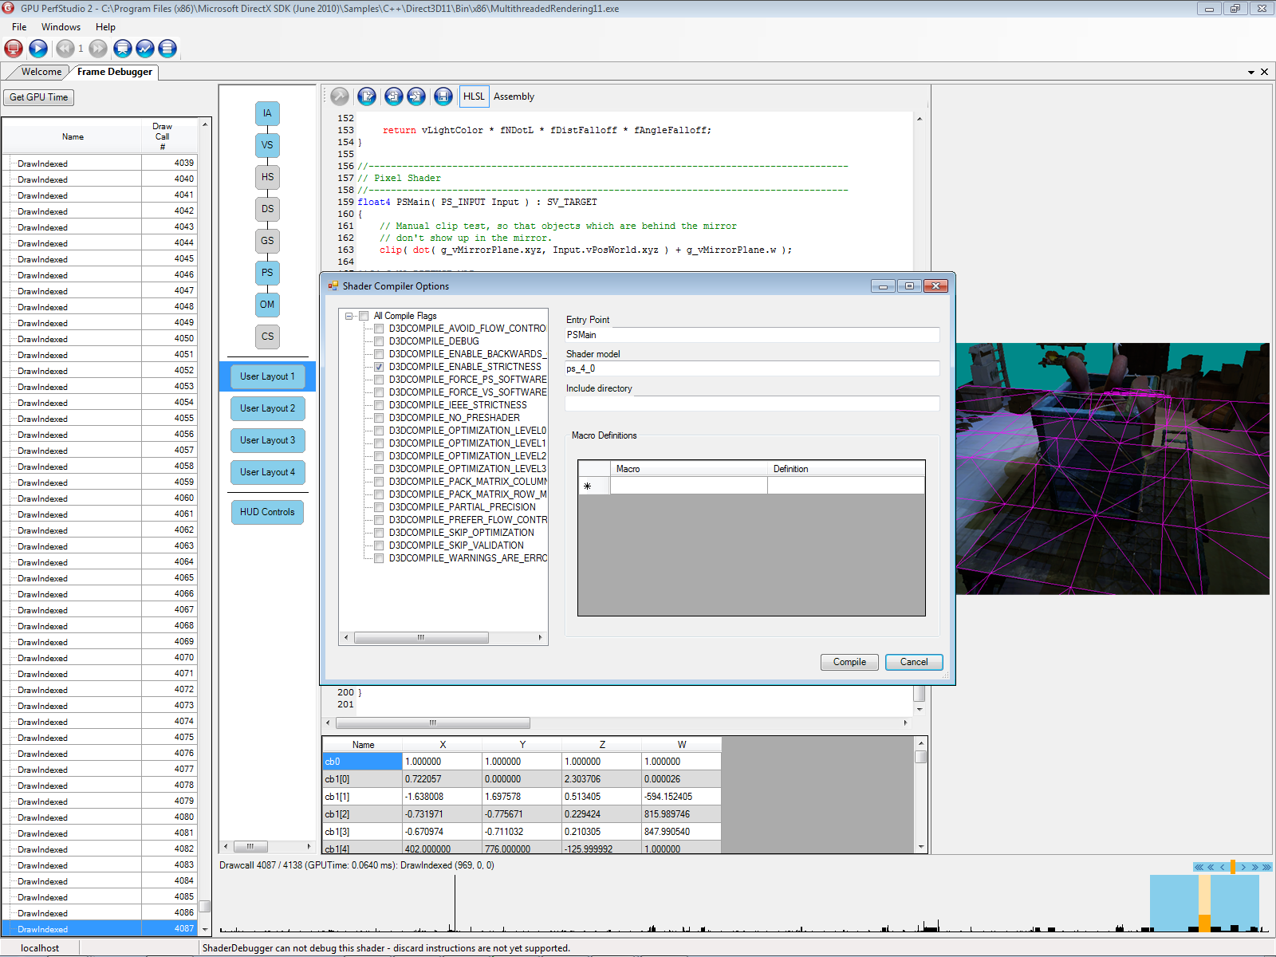Switch to the Welcome tab
Viewport: 1276px width, 957px height.
pos(41,72)
